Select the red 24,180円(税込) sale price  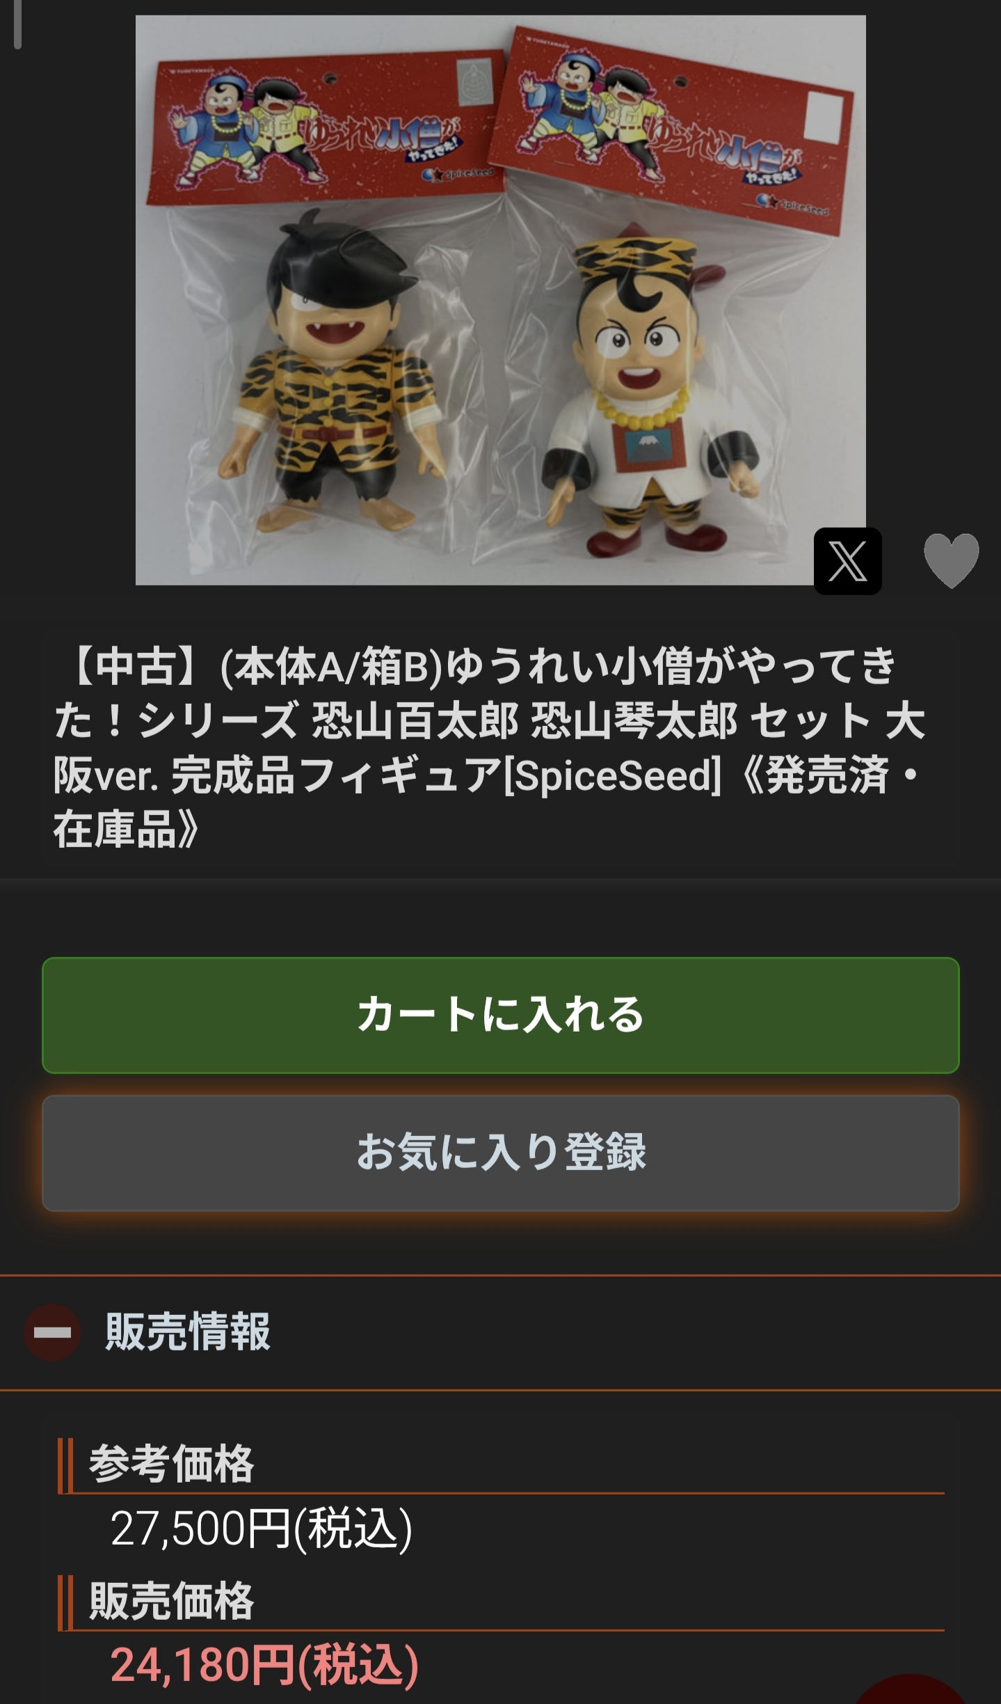pos(264,1666)
